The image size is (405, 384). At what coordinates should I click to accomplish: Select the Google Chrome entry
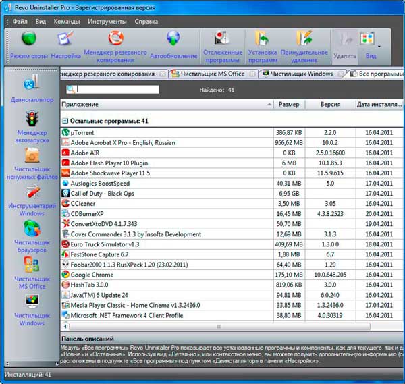coord(232,275)
